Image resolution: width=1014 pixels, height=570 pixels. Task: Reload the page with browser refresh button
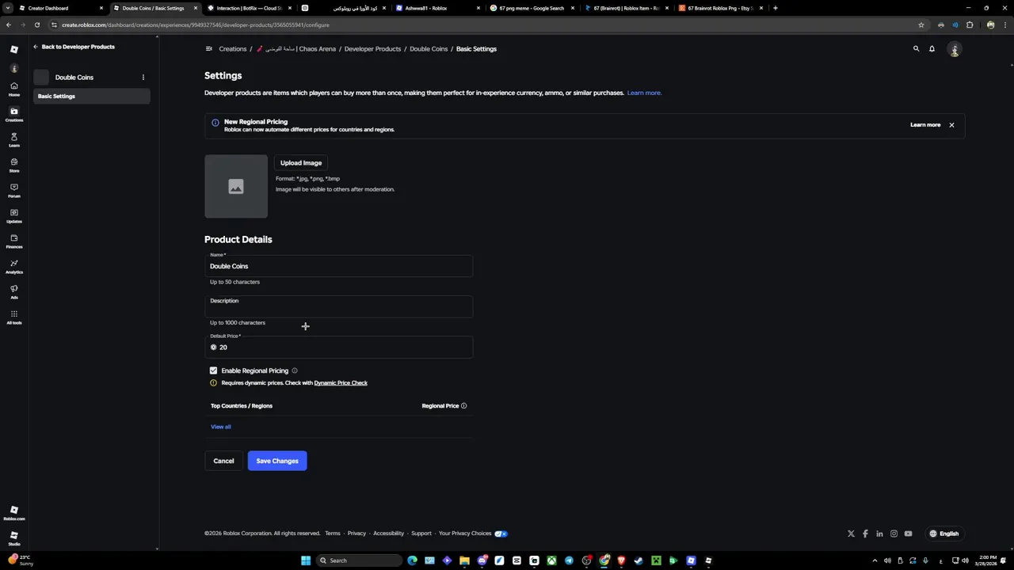36,25
